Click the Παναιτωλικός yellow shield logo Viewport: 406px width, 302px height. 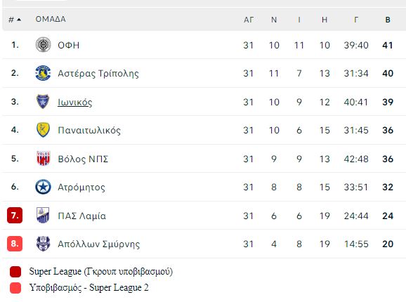43,130
